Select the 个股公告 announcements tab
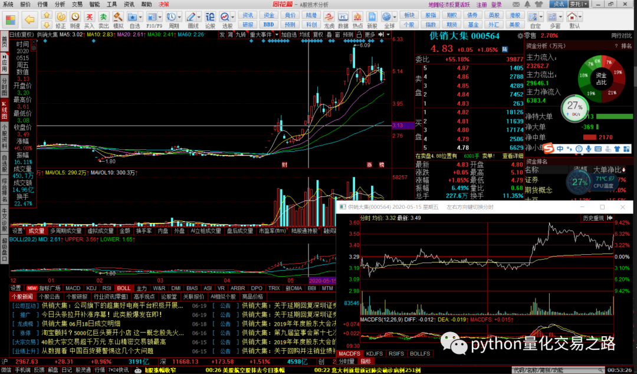 point(49,297)
